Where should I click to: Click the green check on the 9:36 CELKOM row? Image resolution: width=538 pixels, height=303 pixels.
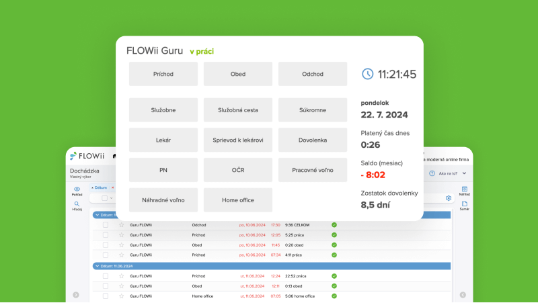pyautogui.click(x=334, y=225)
